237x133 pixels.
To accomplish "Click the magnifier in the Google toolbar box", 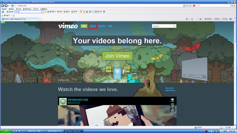I will (42, 12).
